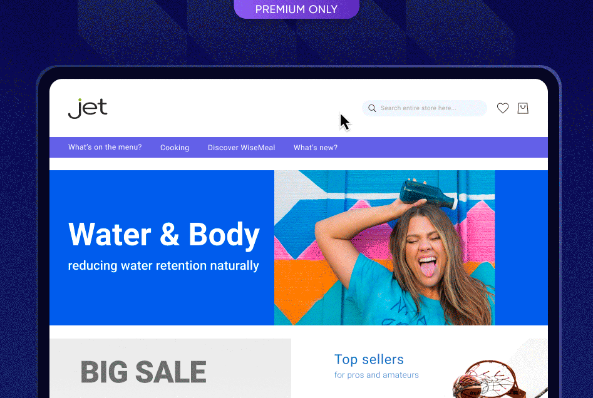The width and height of the screenshot is (593, 398).
Task: Open the Discover WiseMeal menu item
Action: [241, 148]
